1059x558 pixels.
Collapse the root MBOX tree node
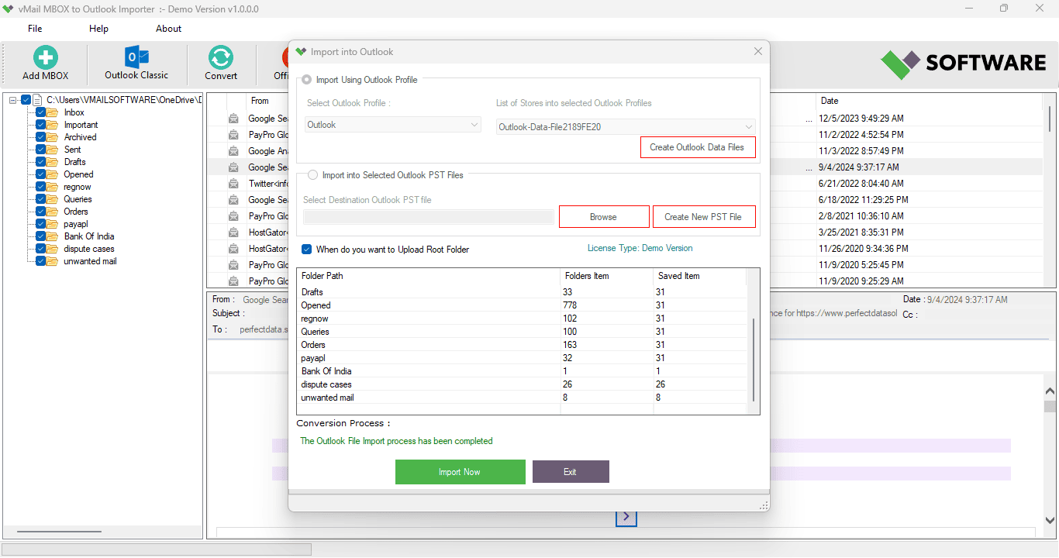point(13,100)
